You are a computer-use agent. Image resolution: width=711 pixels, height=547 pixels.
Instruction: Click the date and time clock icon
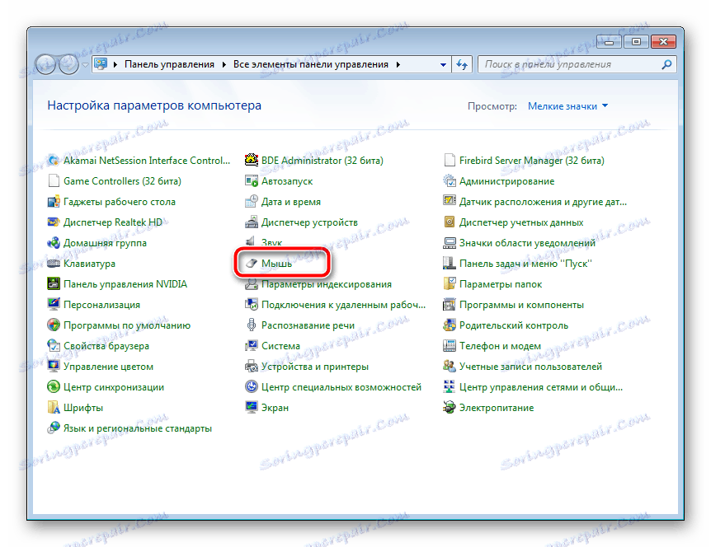[x=252, y=202]
